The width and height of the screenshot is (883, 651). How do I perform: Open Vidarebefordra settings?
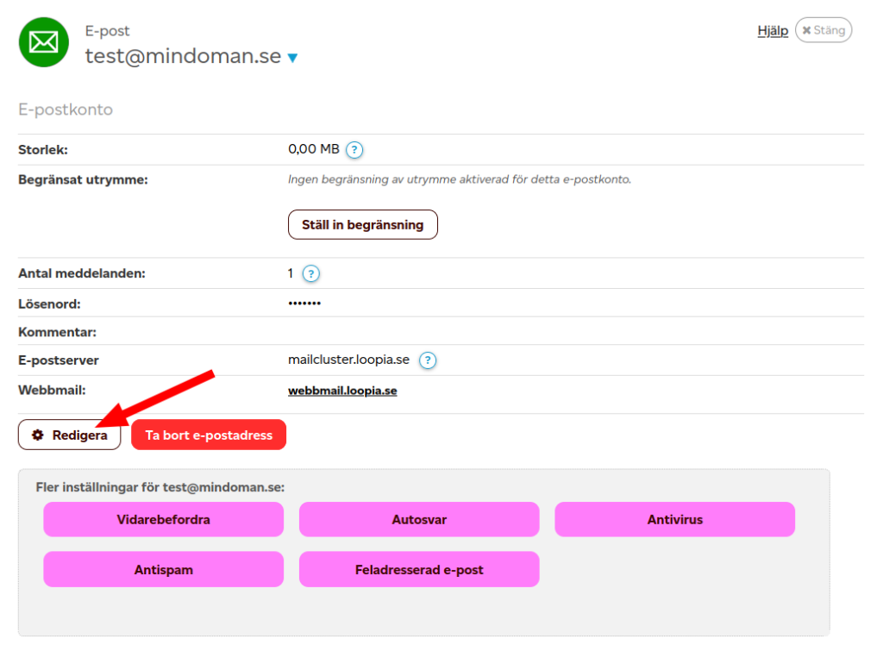point(163,520)
